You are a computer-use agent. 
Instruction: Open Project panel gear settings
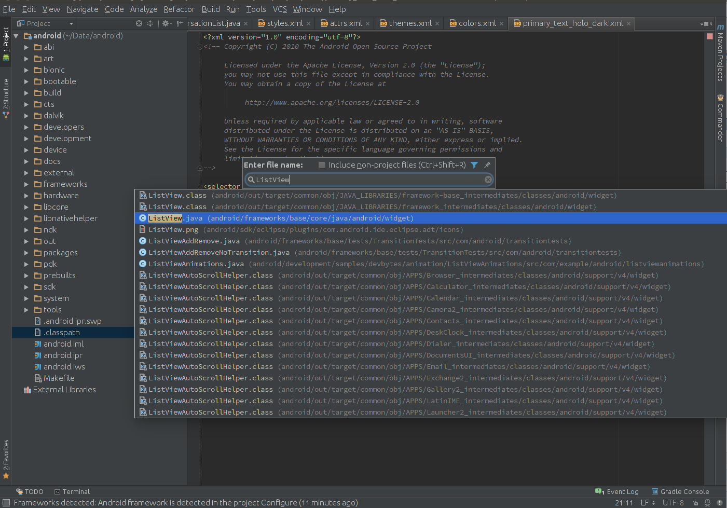166,23
